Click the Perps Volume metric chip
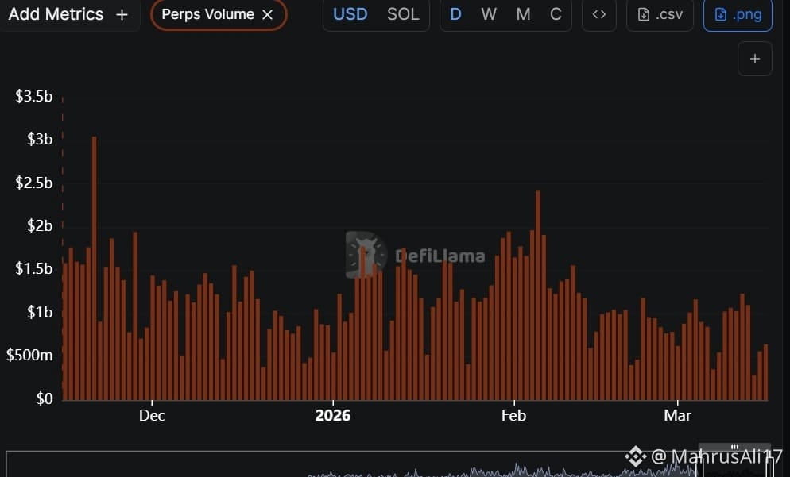Viewport: 790px width, 477px height. click(208, 13)
